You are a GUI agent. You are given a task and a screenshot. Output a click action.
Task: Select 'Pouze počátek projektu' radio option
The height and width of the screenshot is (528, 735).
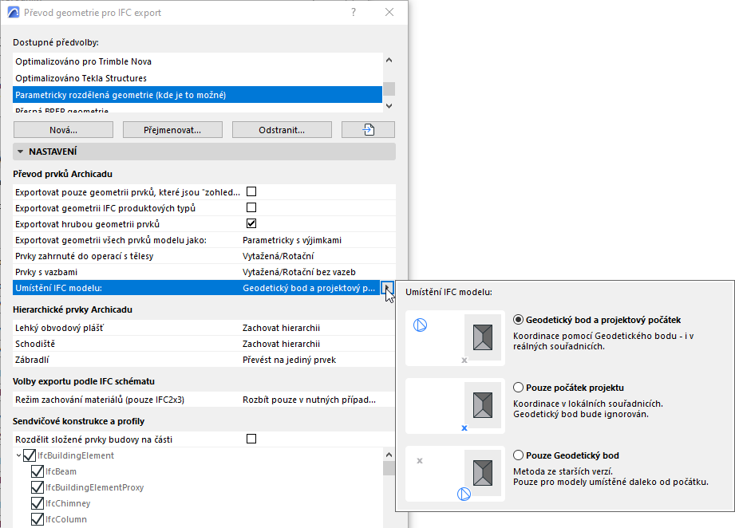[519, 388]
